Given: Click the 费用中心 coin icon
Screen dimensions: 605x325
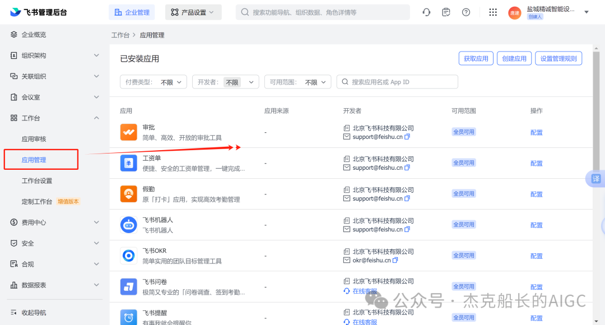Looking at the screenshot, I should pos(14,222).
